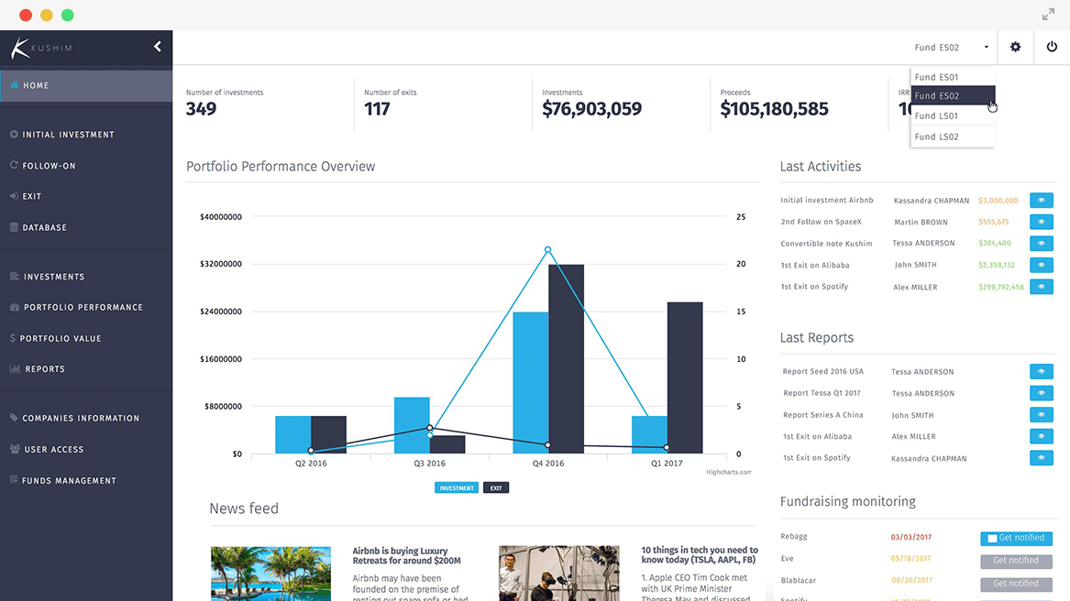The height and width of the screenshot is (601, 1070).
Task: Select Home in the sidebar menu
Action: 37,85
